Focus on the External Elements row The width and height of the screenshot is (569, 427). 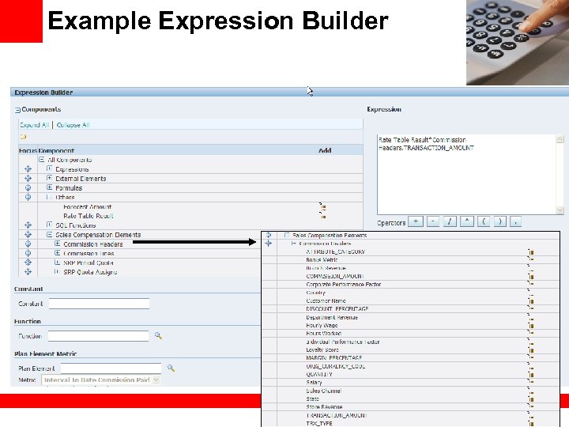pos(28,179)
